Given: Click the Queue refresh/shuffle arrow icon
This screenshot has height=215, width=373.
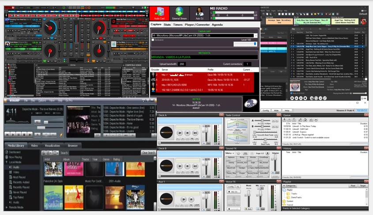Looking at the screenshot, I should pyautogui.click(x=305, y=120).
